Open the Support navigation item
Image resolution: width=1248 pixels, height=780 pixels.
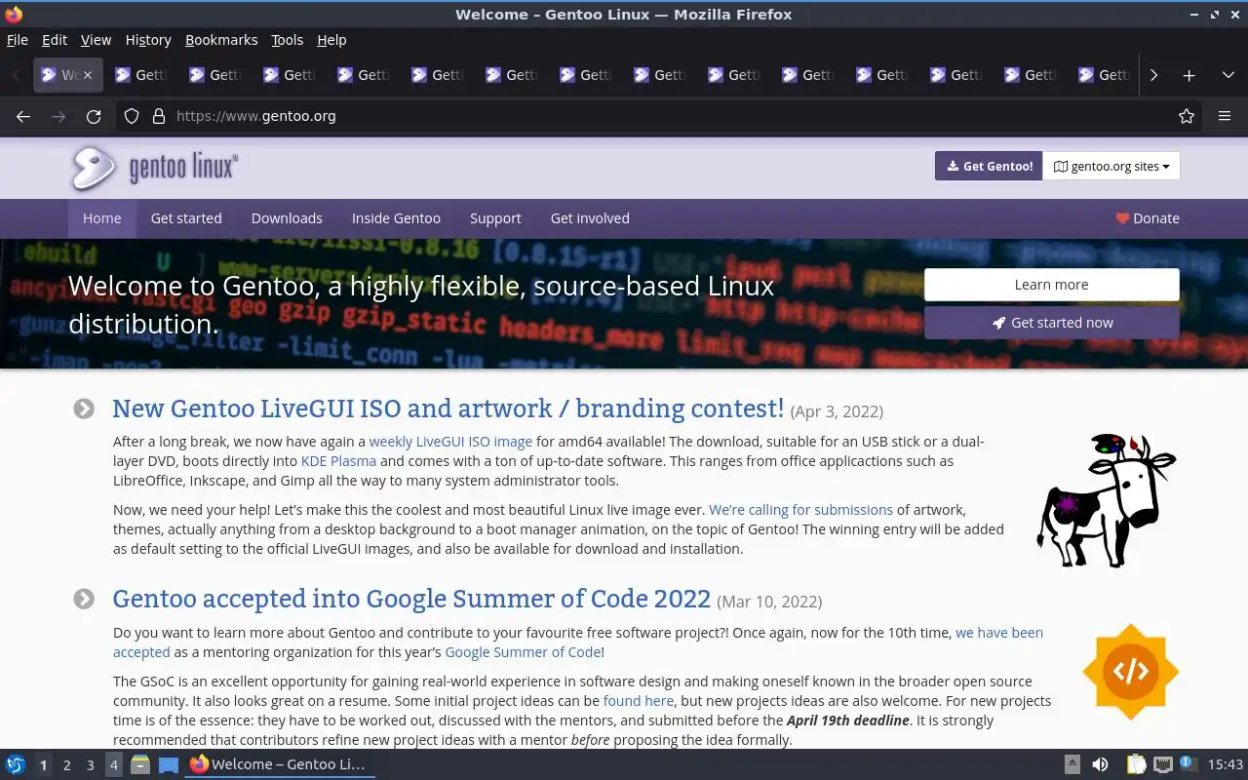495,218
